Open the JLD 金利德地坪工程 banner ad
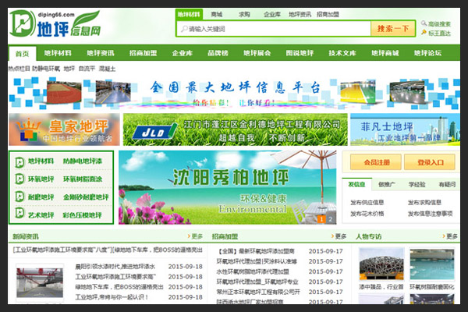Image resolution: width=468 pixels, height=312 pixels. (236, 129)
